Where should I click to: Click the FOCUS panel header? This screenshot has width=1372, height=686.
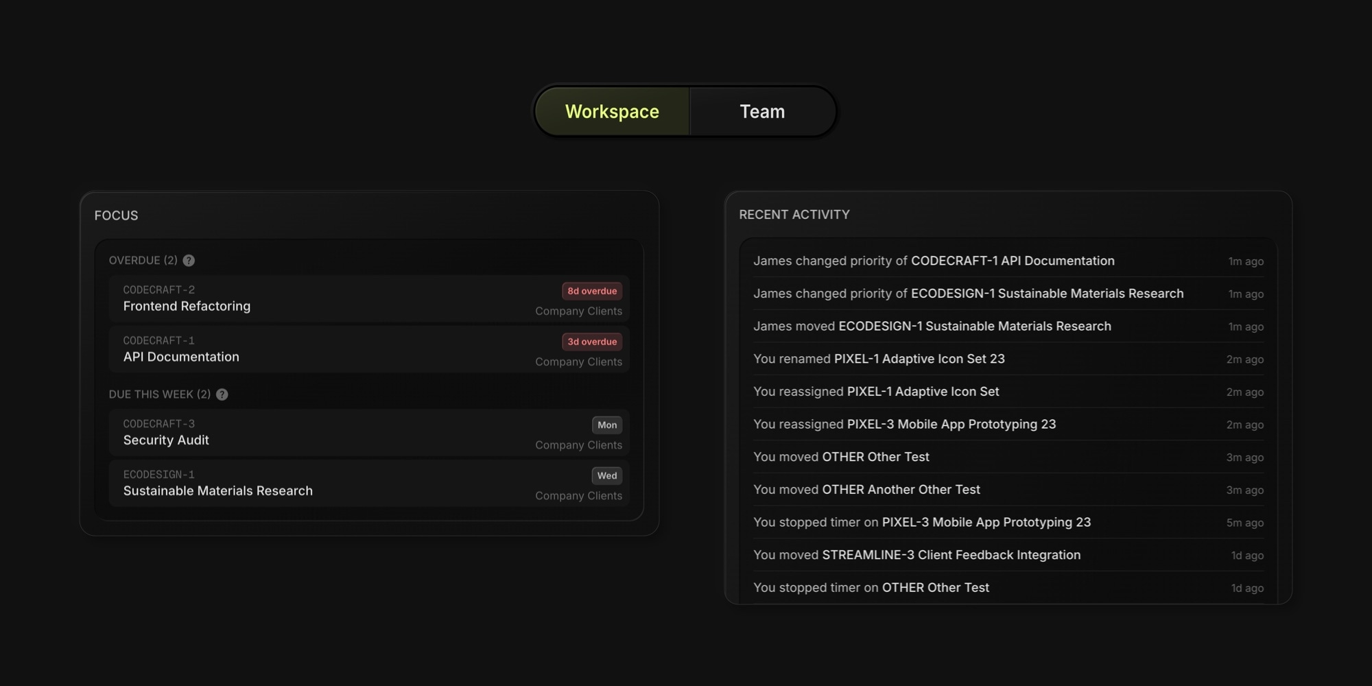[x=116, y=215]
